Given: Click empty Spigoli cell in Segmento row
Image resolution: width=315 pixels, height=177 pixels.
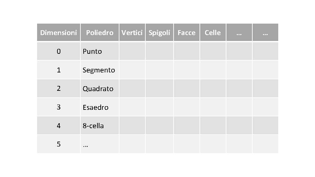Looking at the screenshot, I should [159, 70].
